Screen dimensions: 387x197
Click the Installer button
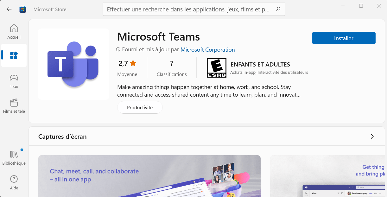click(x=344, y=38)
